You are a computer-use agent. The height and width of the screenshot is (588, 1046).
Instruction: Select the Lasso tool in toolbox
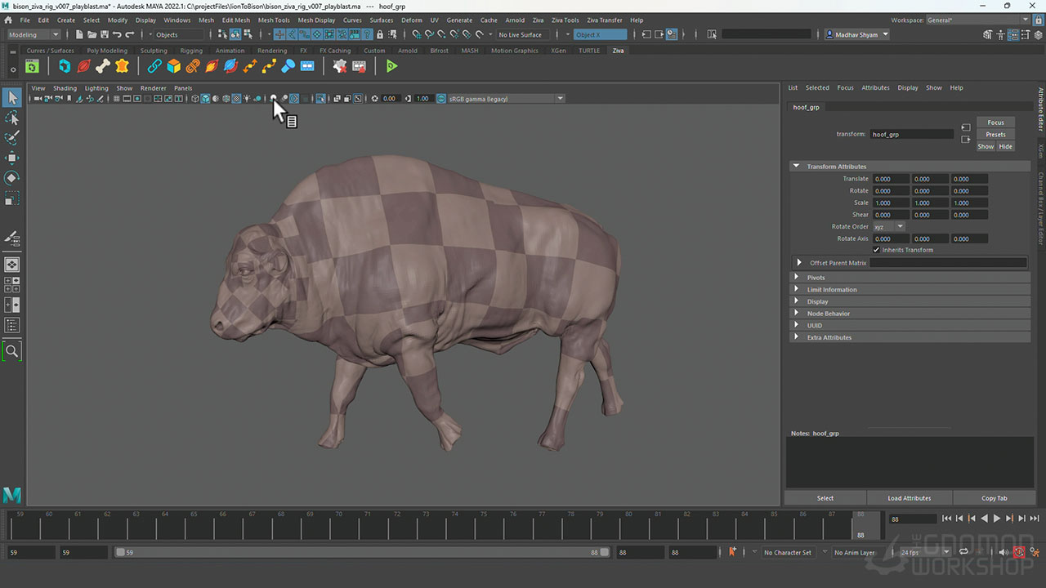[12, 118]
